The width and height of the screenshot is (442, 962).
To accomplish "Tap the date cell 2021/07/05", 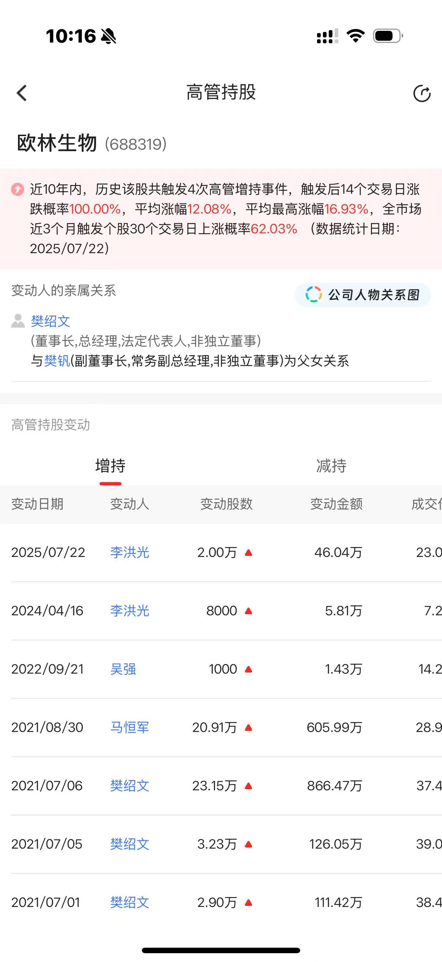I will pyautogui.click(x=47, y=844).
